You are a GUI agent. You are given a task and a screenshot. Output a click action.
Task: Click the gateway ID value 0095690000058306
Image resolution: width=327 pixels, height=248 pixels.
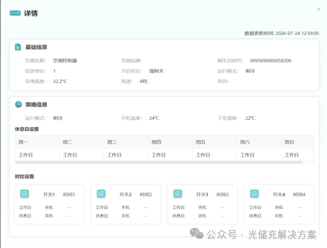(270, 61)
